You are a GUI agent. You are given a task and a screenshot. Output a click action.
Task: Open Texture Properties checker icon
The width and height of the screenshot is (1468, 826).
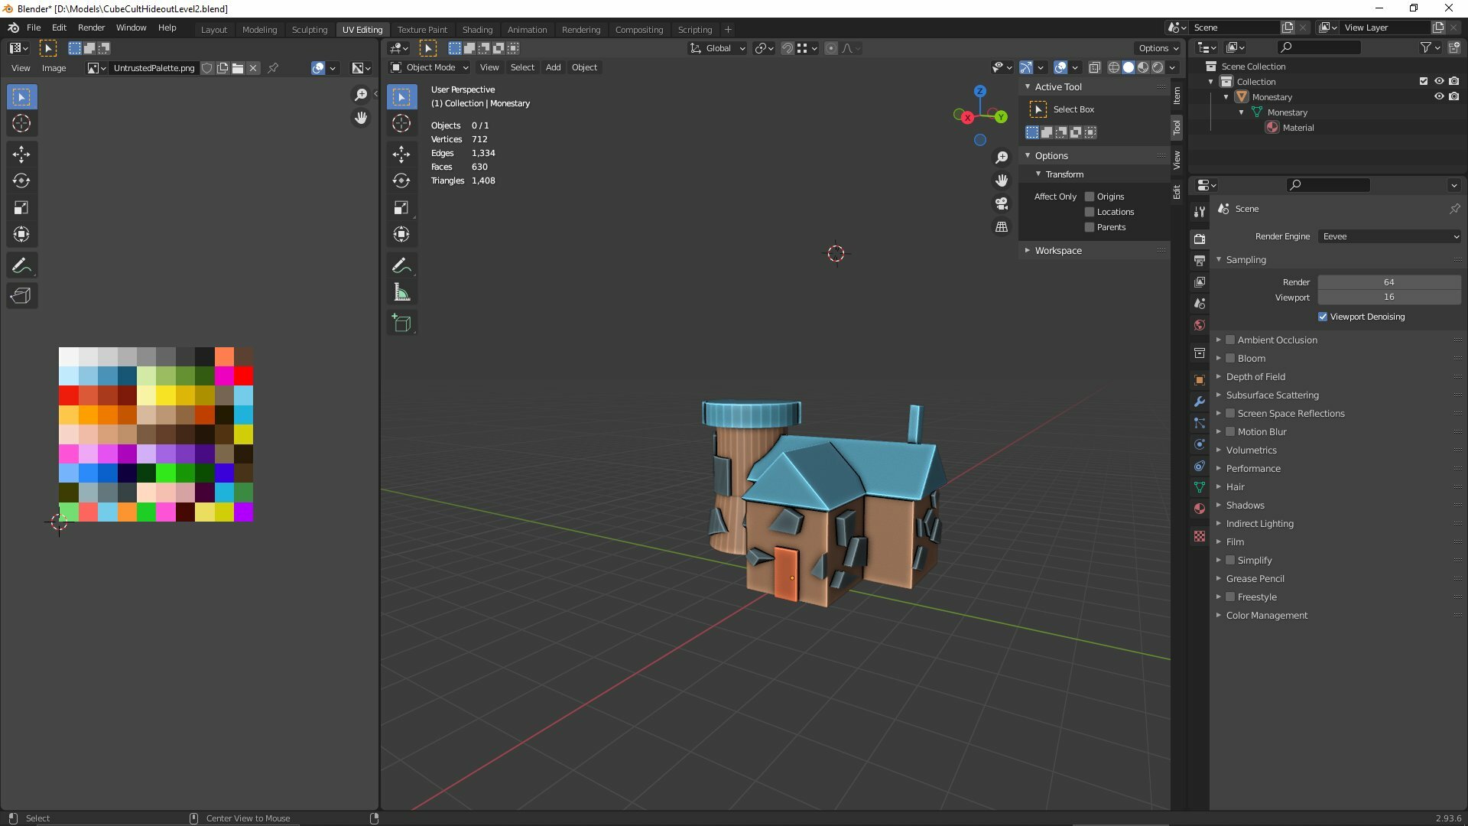click(x=1199, y=536)
